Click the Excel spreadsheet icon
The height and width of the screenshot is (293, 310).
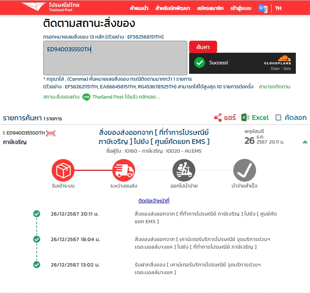[x=245, y=117]
